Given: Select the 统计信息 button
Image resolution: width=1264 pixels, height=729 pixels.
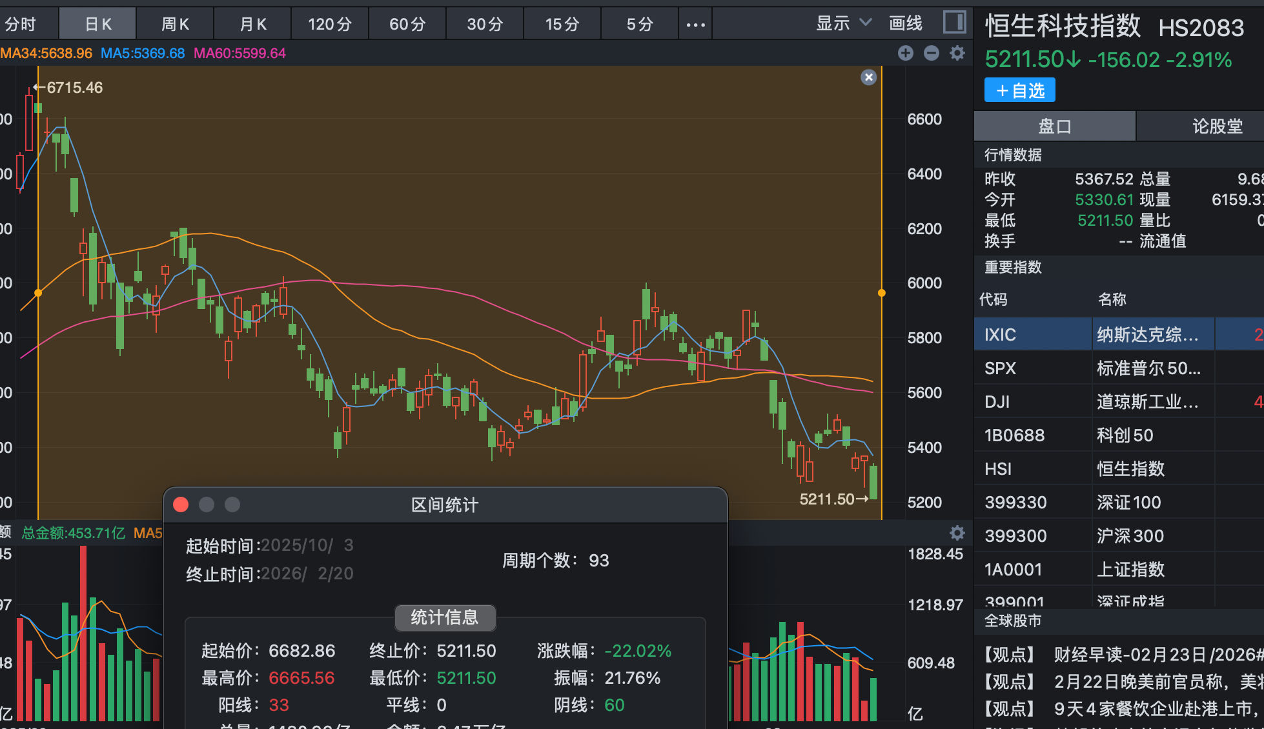Looking at the screenshot, I should 445,617.
